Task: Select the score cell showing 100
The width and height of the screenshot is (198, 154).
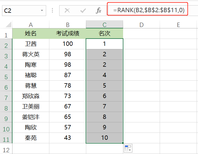Action: point(68,44)
